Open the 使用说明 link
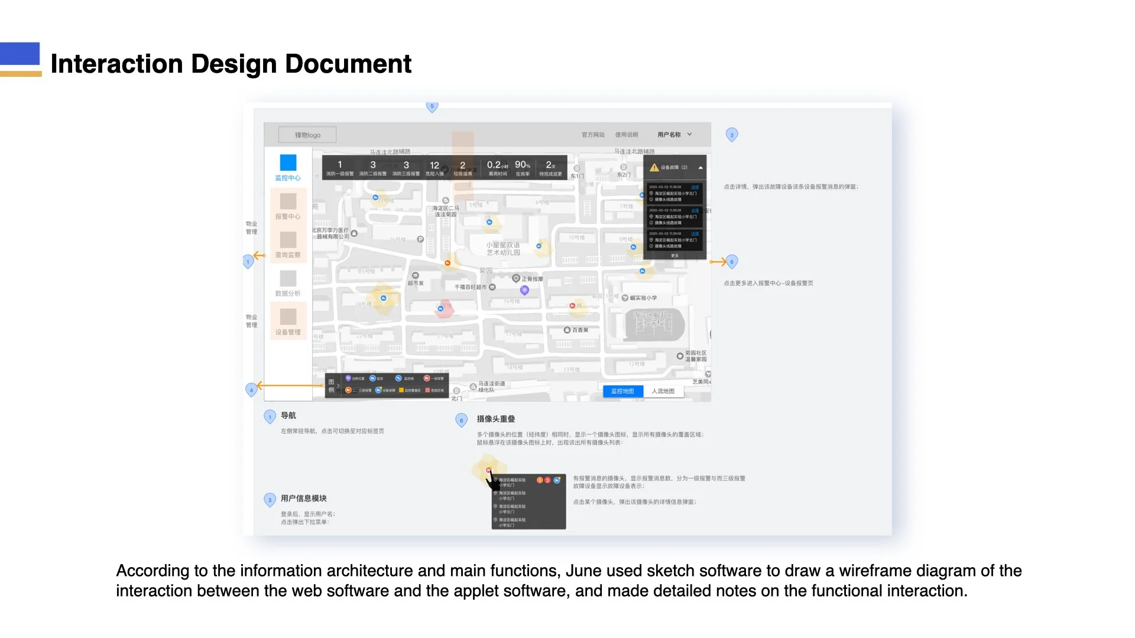 (627, 135)
